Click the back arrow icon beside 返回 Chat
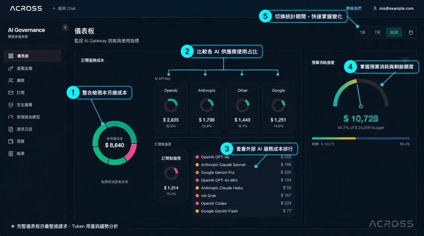Image resolution: width=424 pixels, height=236 pixels. pos(54,8)
